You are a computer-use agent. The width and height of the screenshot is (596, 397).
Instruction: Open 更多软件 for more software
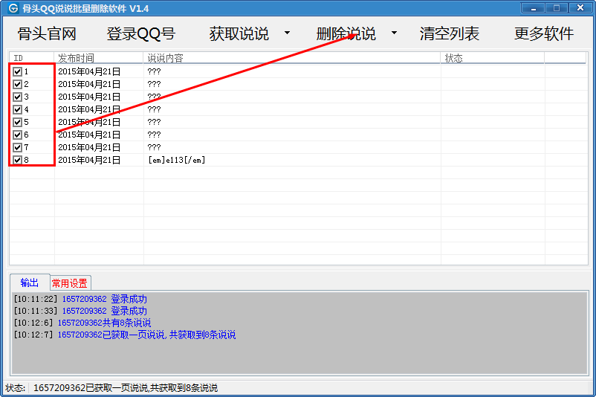(x=544, y=34)
